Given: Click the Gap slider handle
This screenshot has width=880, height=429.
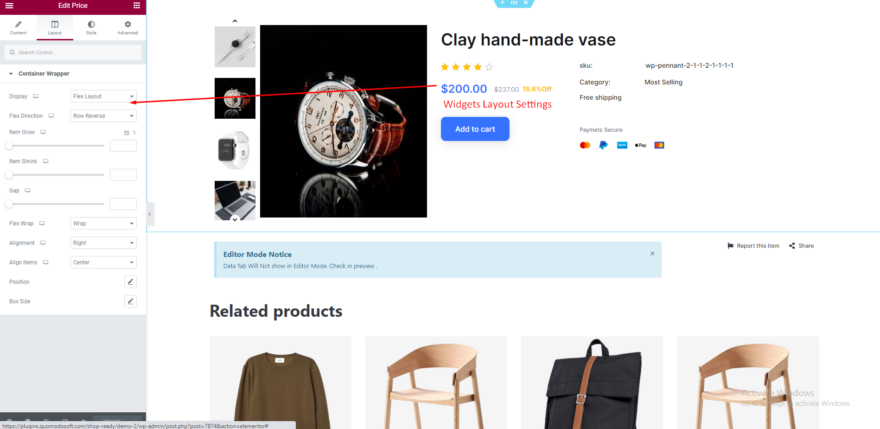Looking at the screenshot, I should tap(9, 204).
